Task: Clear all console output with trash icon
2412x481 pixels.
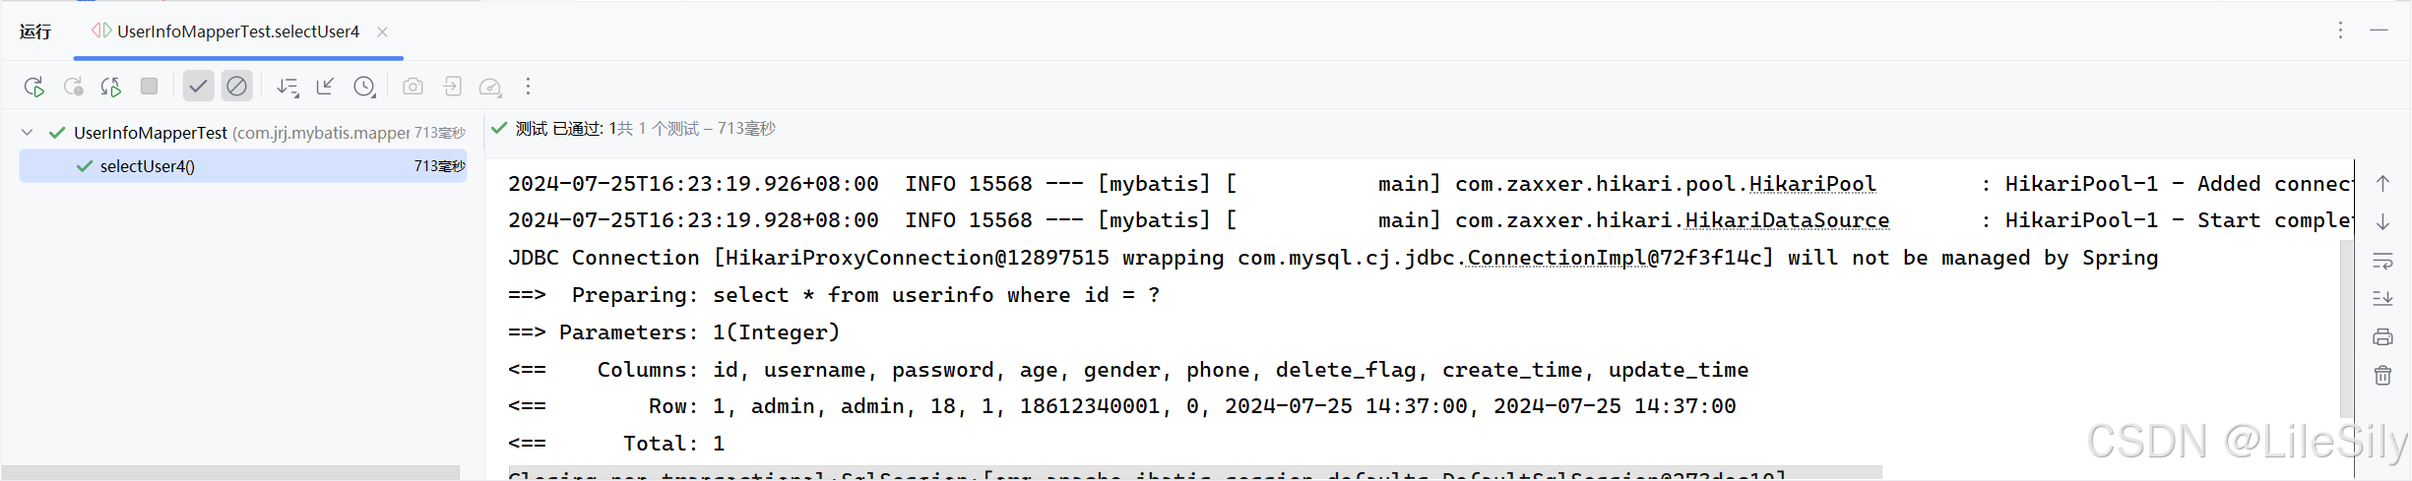Action: coord(2382,375)
